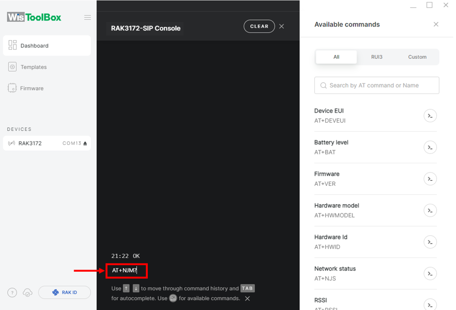Switch to the RUI3 commands tab
The width and height of the screenshot is (456, 310).
coord(376,57)
